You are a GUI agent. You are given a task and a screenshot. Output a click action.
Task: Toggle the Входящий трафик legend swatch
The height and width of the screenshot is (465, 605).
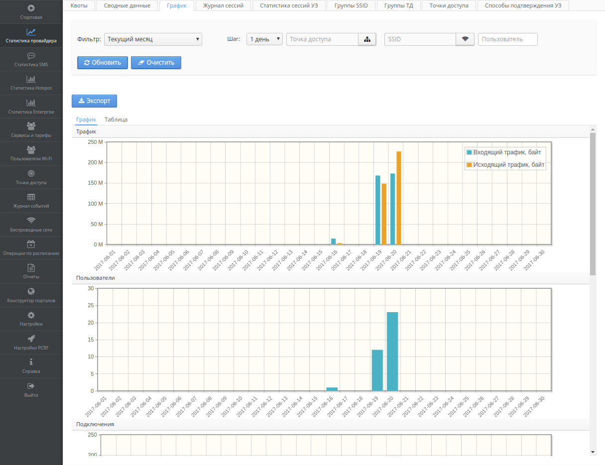coord(469,152)
